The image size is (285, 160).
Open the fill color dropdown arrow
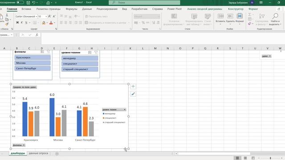point(47,23)
